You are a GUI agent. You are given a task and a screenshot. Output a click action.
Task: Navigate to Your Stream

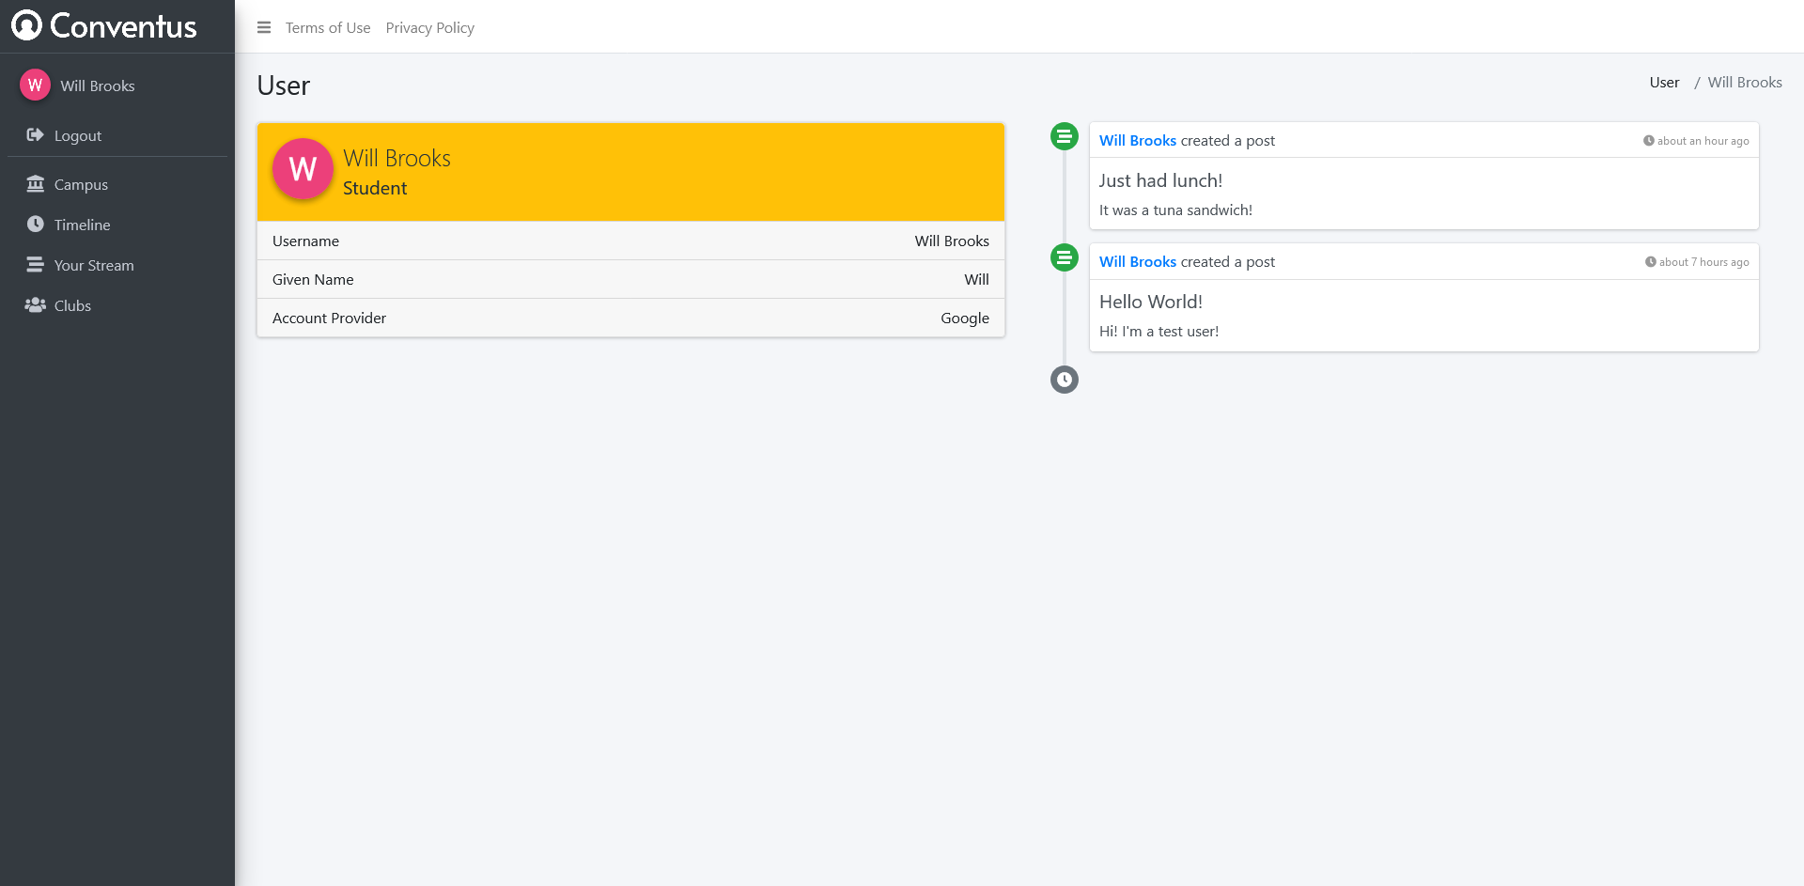coord(94,265)
